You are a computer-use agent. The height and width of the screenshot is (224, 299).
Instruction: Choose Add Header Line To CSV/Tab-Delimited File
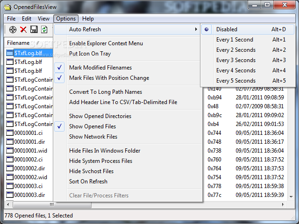128,102
